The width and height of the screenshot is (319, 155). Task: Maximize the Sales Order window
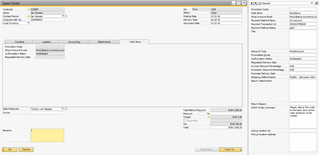click(x=239, y=3)
